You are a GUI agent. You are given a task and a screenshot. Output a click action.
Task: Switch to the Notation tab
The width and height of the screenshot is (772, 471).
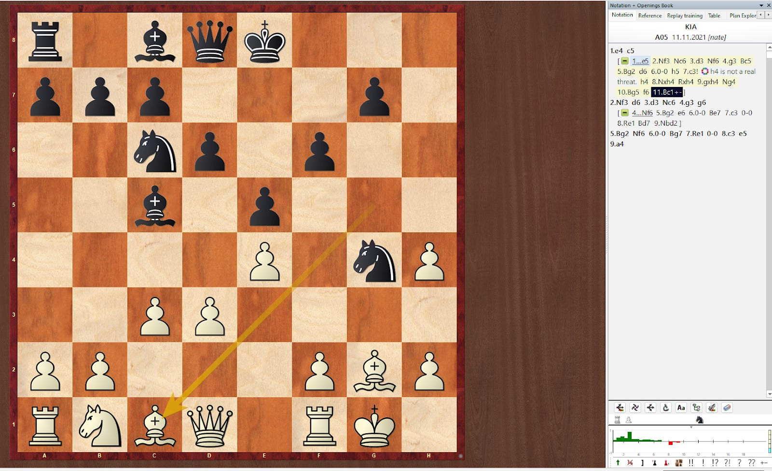[622, 15]
